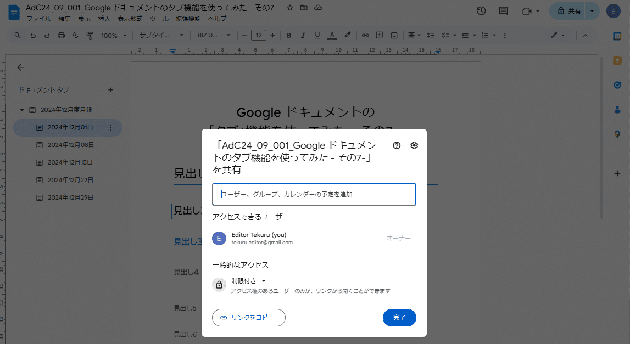Viewport: 630px width, 344px height.
Task: Open Google Calendar side panel
Action: (617, 37)
